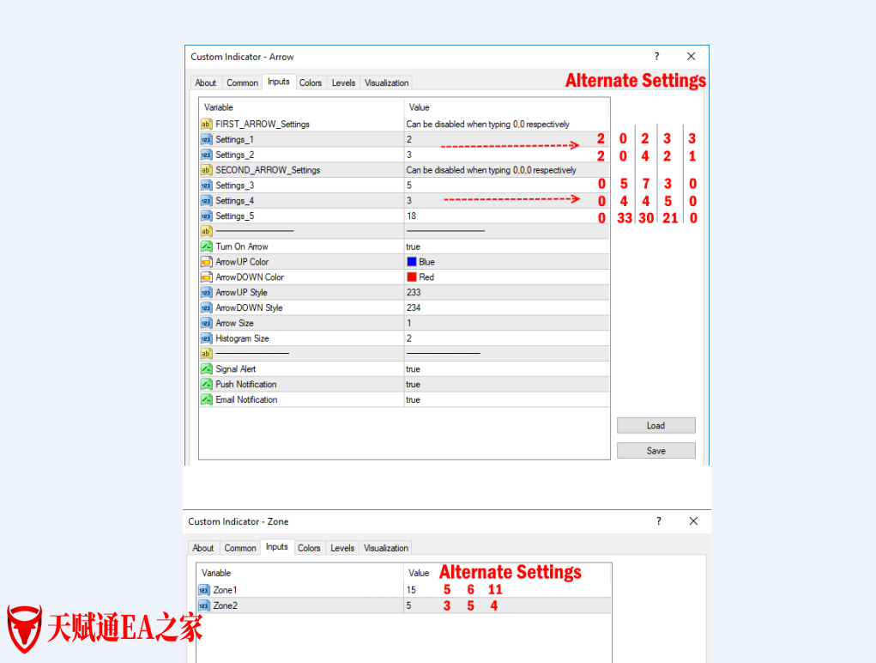Click the Settings_1 integer variable icon
The width and height of the screenshot is (876, 663).
point(206,139)
